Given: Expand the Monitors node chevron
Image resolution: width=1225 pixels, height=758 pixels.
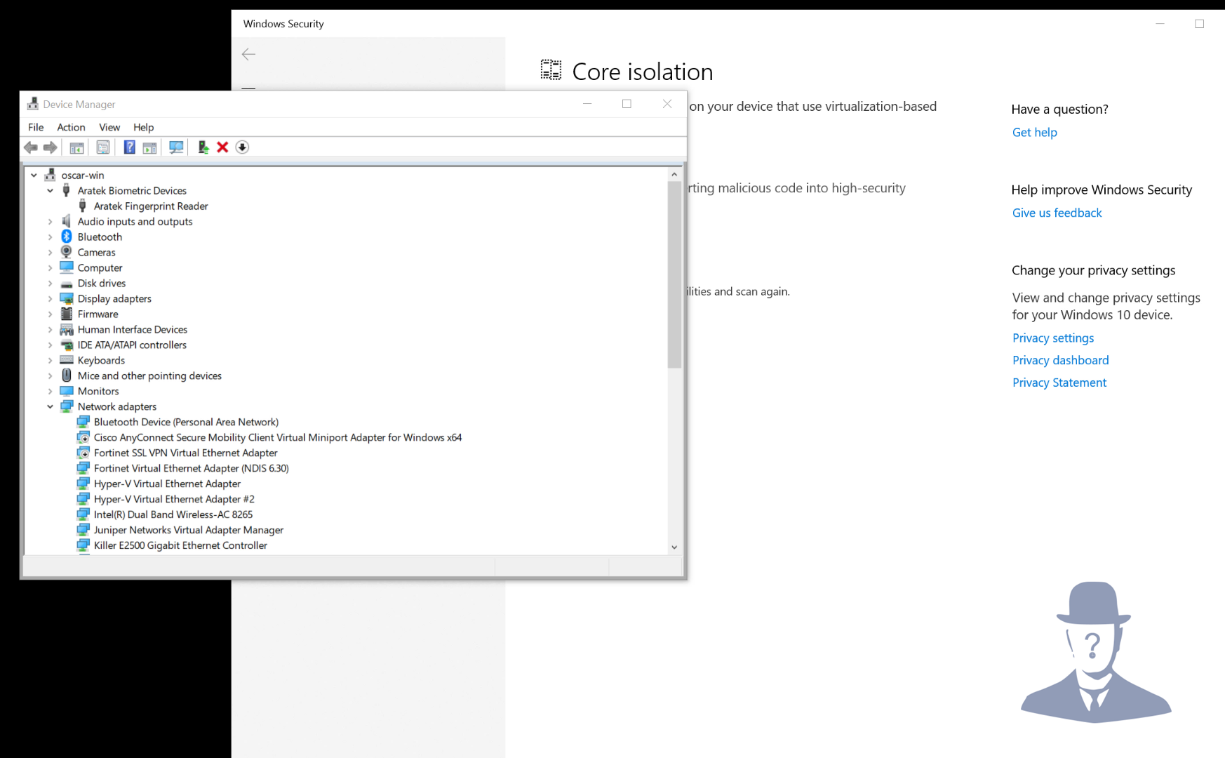Looking at the screenshot, I should coord(50,392).
